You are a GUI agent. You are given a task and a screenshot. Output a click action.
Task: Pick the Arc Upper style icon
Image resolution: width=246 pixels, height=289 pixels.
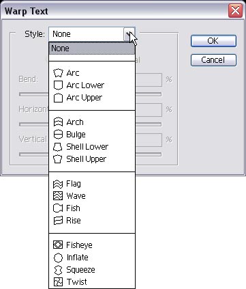(x=58, y=98)
